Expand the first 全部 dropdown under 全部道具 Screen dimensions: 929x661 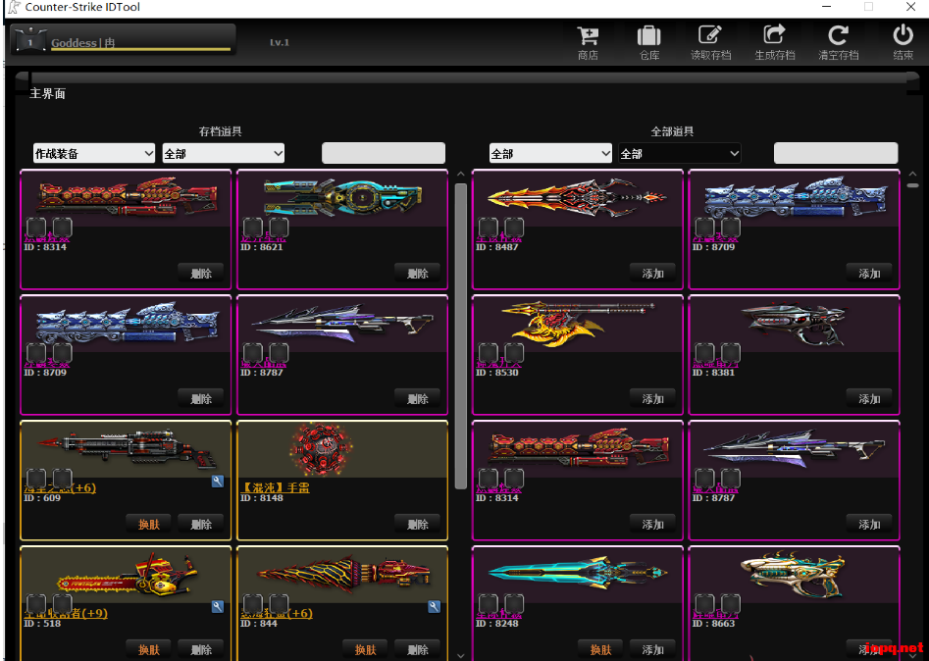(x=550, y=153)
